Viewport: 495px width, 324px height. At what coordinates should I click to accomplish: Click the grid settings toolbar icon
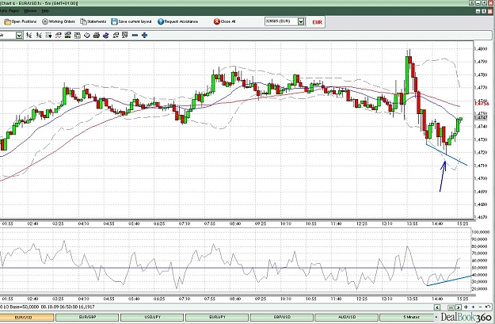pos(48,35)
